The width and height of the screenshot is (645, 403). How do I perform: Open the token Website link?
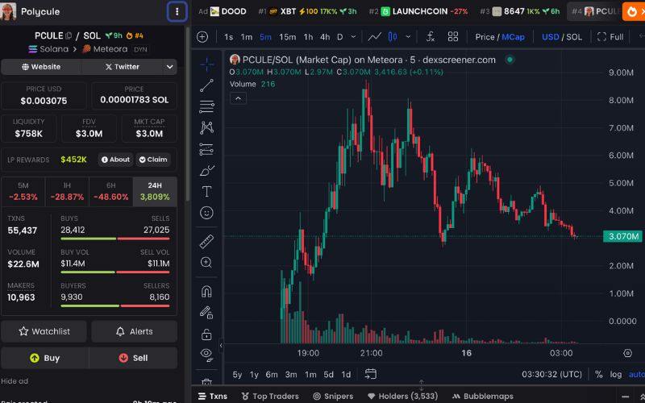pyautogui.click(x=41, y=67)
